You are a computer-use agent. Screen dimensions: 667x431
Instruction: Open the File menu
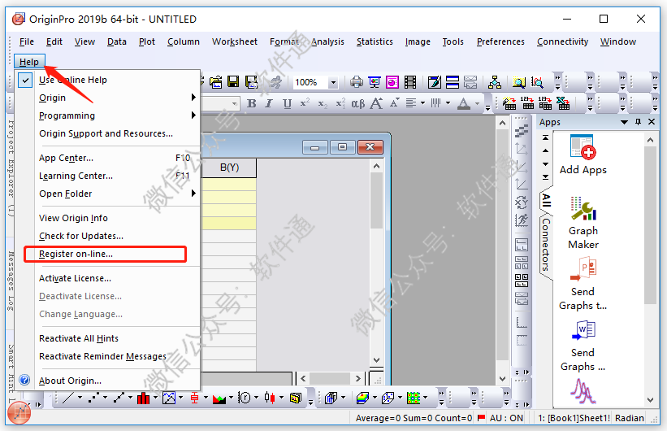26,41
